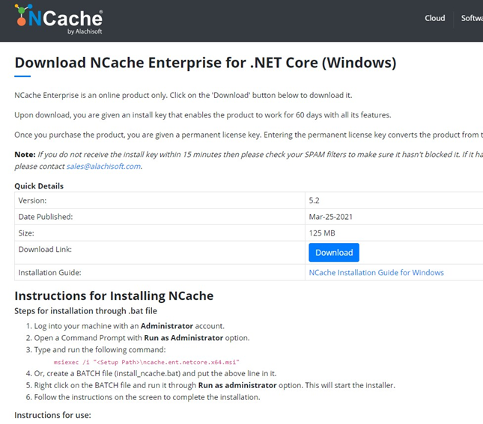Click the Instructions for Installing NCache heading
The image size is (483, 424).
point(114,295)
